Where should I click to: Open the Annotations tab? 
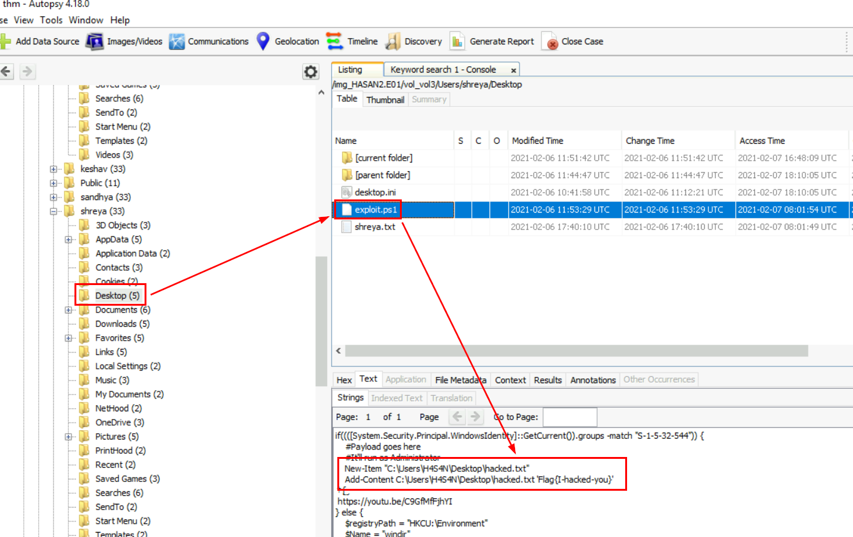pyautogui.click(x=593, y=379)
